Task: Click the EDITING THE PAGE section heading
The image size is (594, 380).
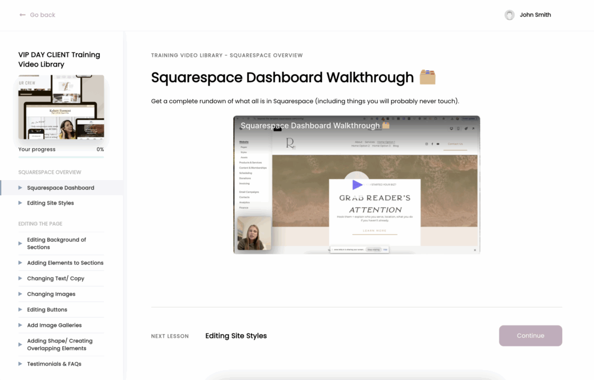Action: click(x=40, y=224)
